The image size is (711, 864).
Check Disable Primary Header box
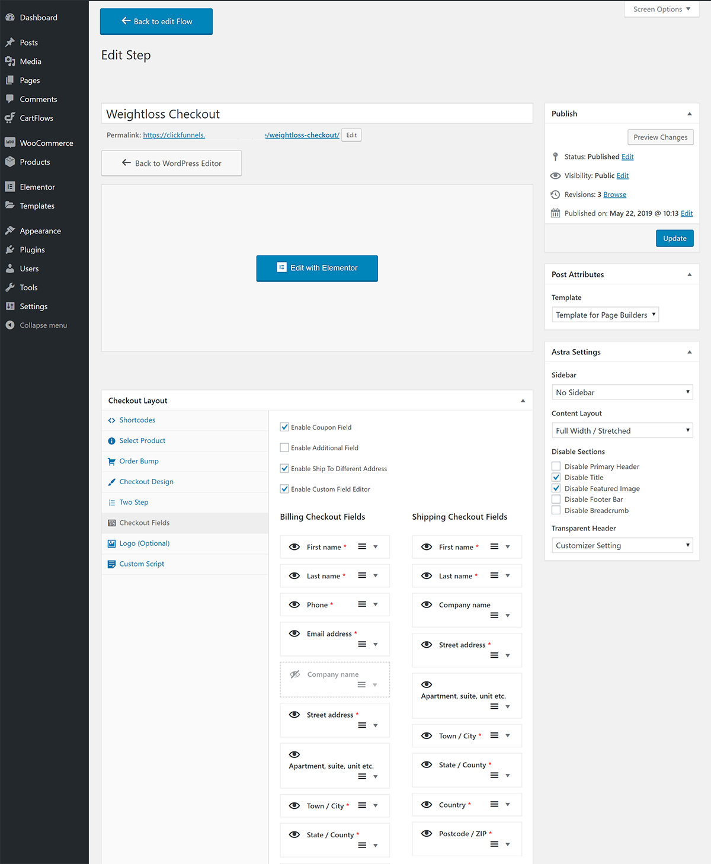(556, 466)
